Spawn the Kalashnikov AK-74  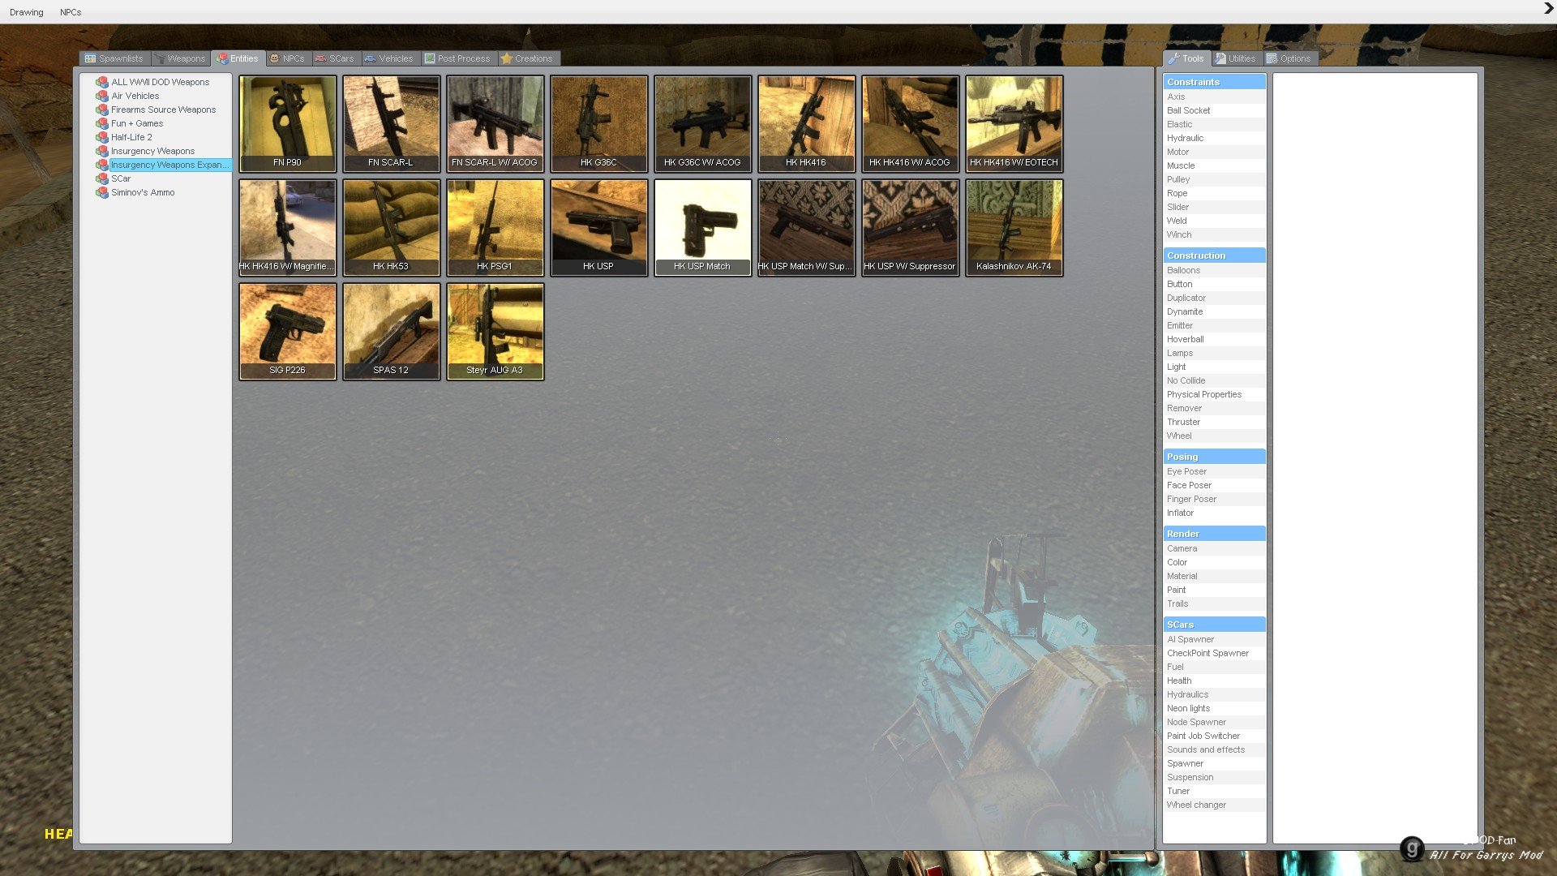[x=1014, y=227]
